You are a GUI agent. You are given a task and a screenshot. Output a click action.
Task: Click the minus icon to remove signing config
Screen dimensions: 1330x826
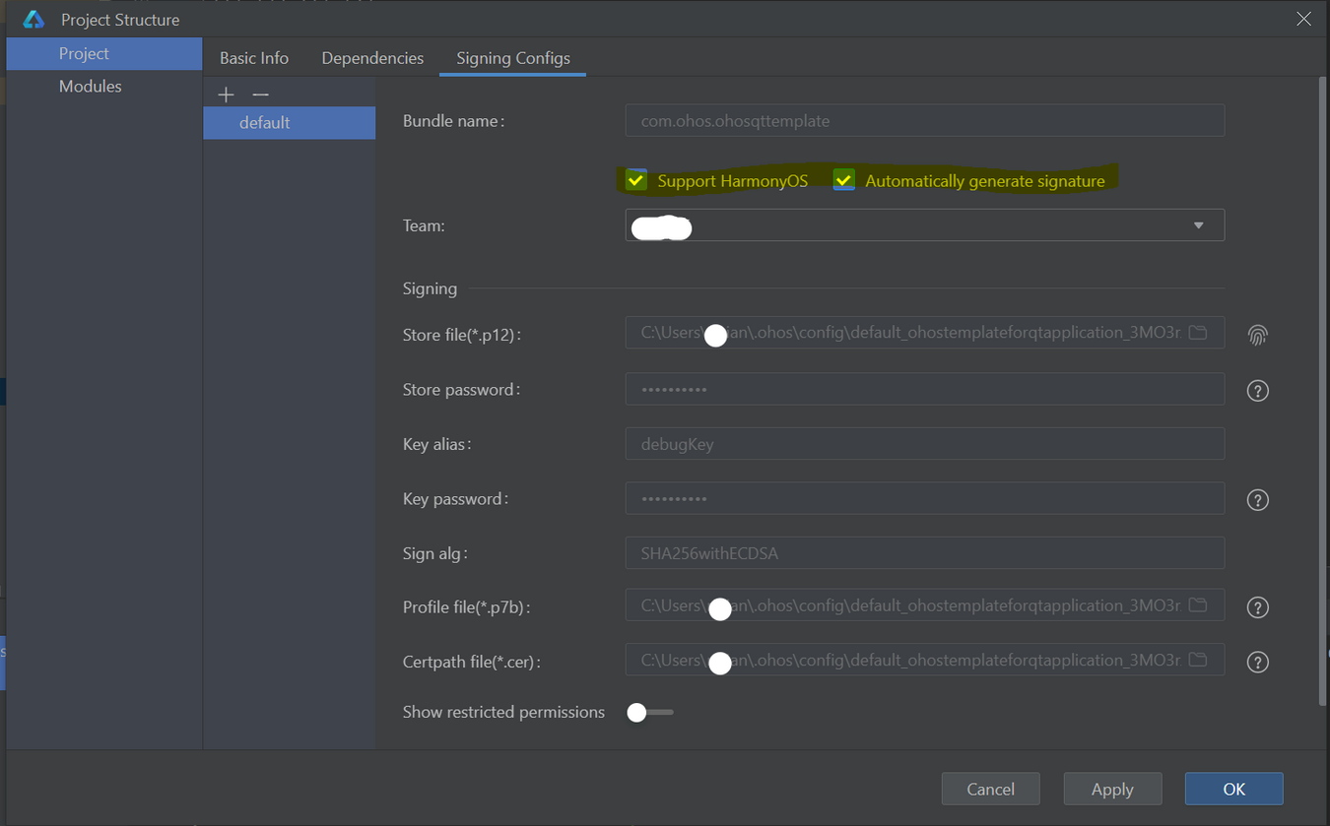[x=258, y=94]
